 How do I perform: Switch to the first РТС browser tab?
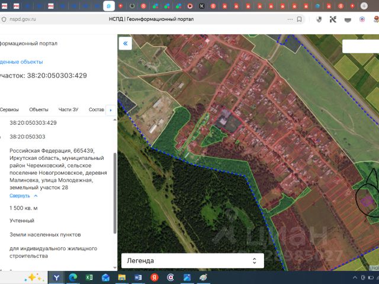tap(4, 6)
